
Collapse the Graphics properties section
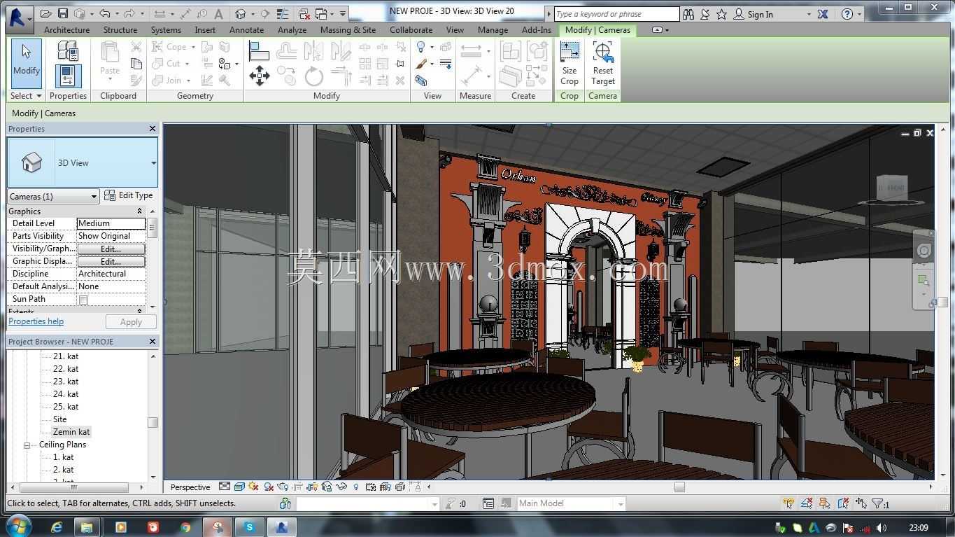139,211
